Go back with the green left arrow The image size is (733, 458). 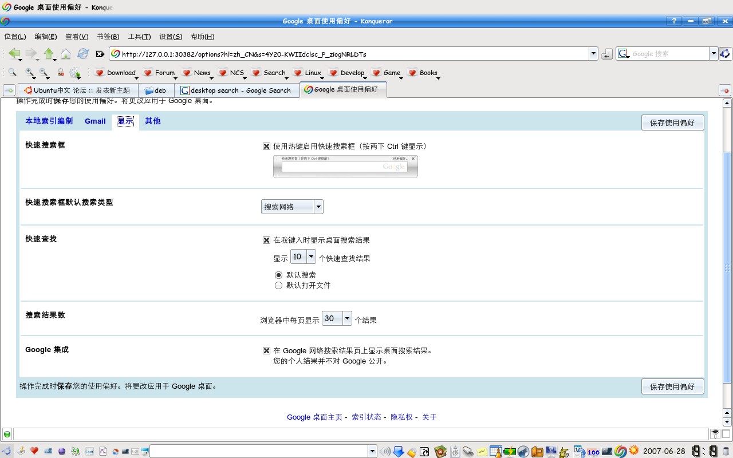pos(14,54)
